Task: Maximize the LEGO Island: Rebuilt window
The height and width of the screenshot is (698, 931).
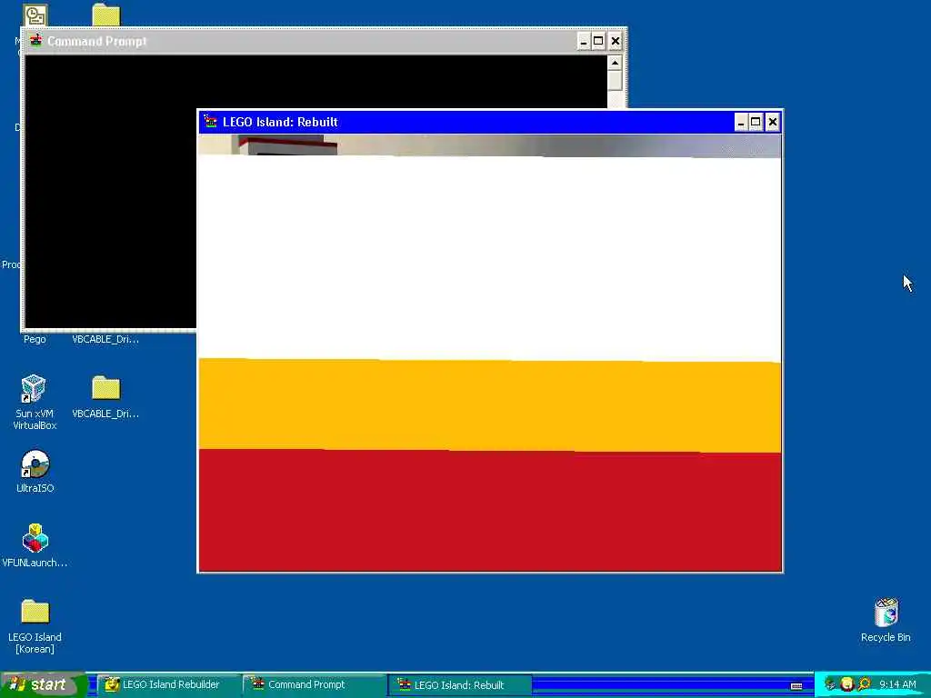Action: pyautogui.click(x=756, y=123)
